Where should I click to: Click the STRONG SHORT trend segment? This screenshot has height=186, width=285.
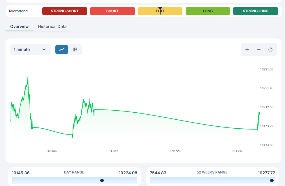65,11
